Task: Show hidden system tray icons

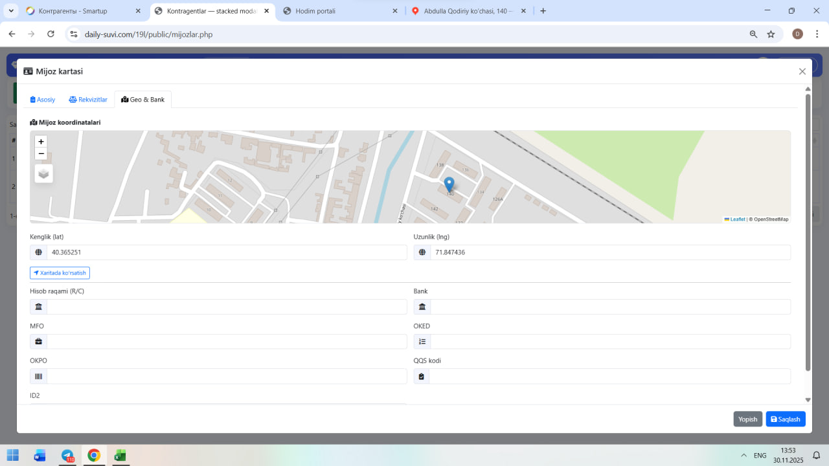Action: click(744, 455)
